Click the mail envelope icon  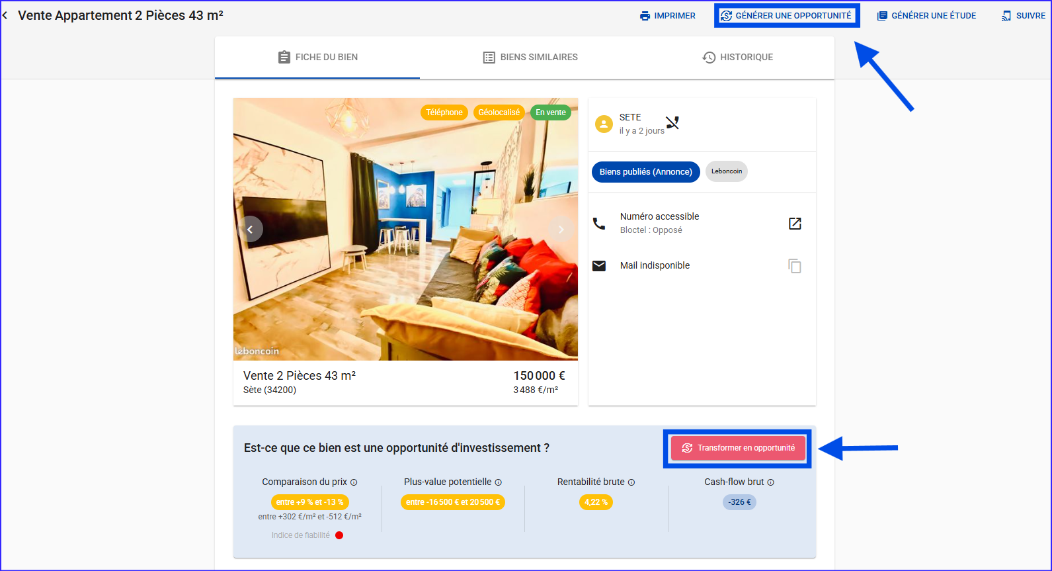coord(599,266)
